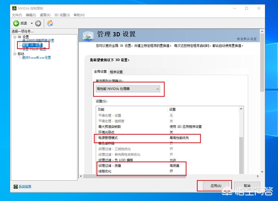
Task: Click the system information icon beside 系统信息
Action: [16, 186]
